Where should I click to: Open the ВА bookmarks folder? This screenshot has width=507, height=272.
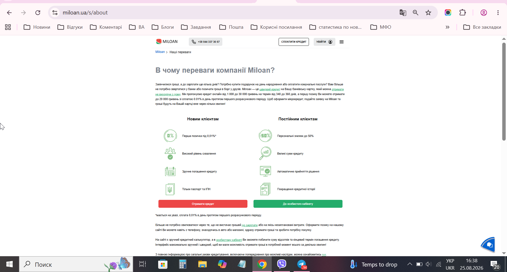tap(137, 27)
